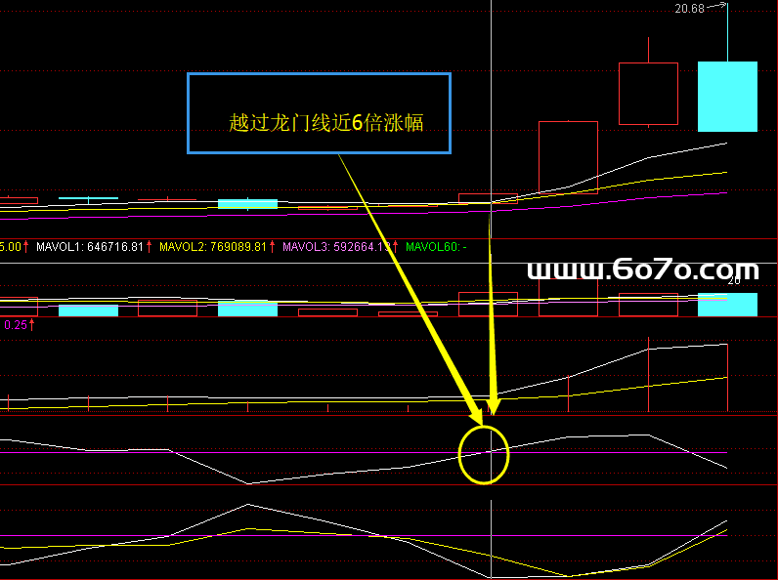The width and height of the screenshot is (778, 580).
Task: Click the first cyan volume bar on the left
Action: 88,311
